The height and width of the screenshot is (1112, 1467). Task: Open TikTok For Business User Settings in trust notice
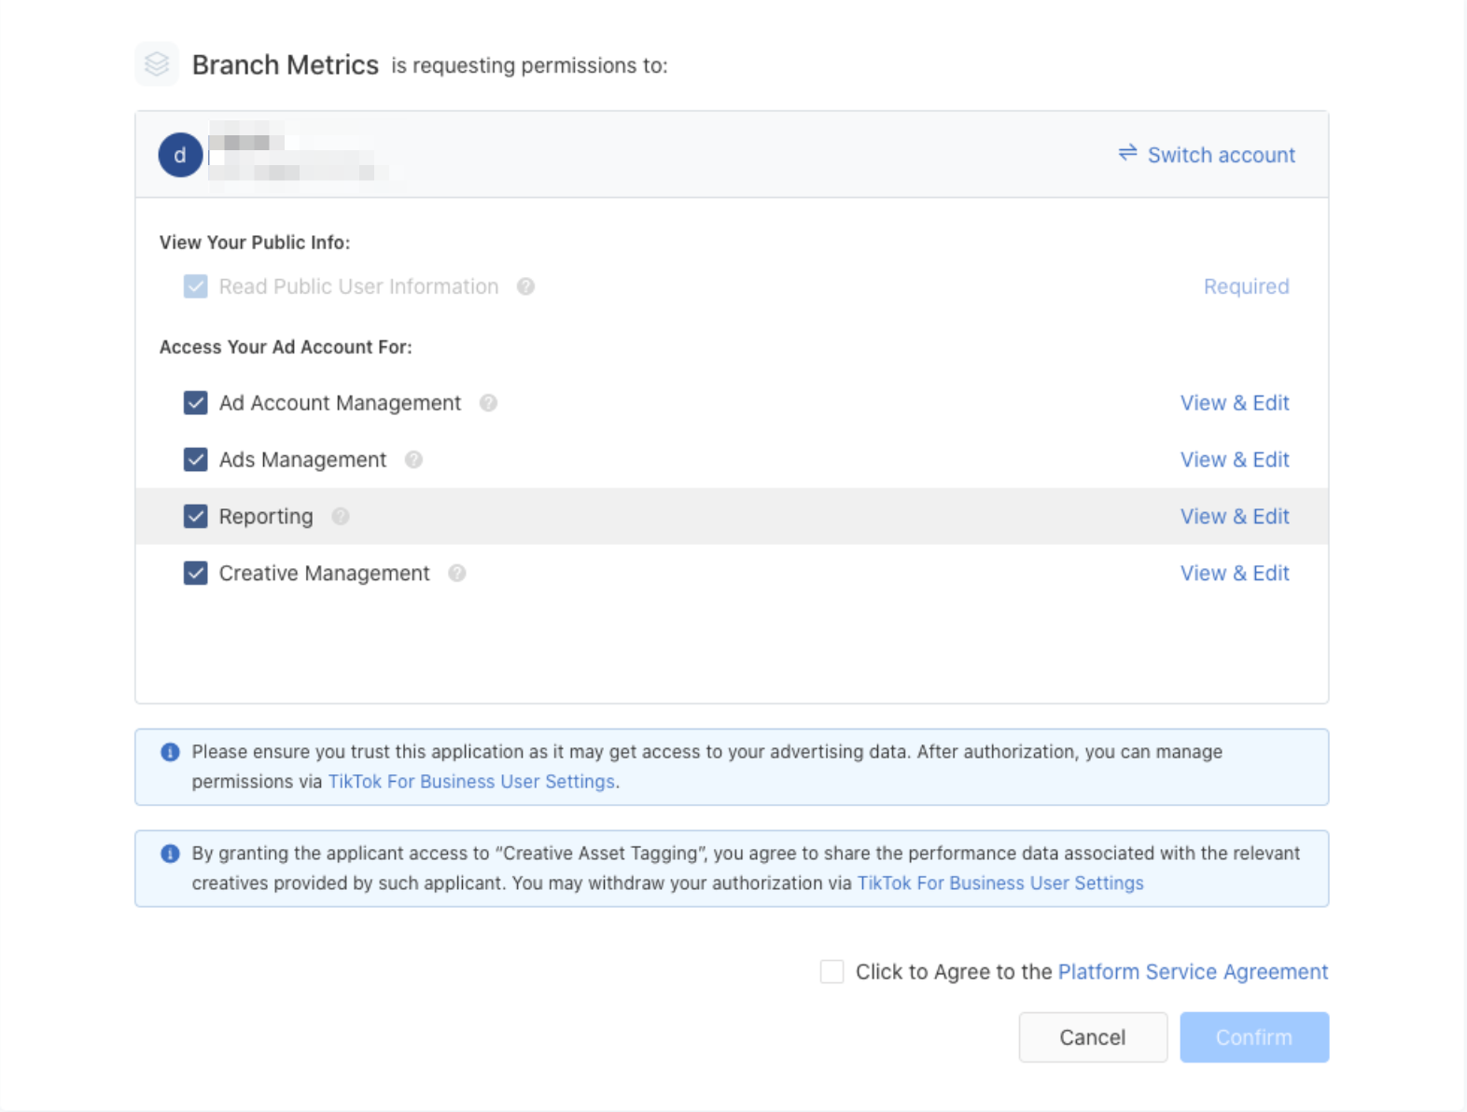tap(471, 782)
